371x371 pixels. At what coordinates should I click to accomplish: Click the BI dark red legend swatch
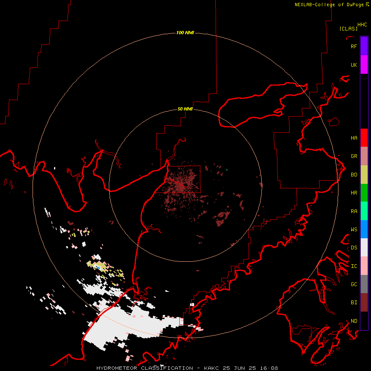(364, 303)
